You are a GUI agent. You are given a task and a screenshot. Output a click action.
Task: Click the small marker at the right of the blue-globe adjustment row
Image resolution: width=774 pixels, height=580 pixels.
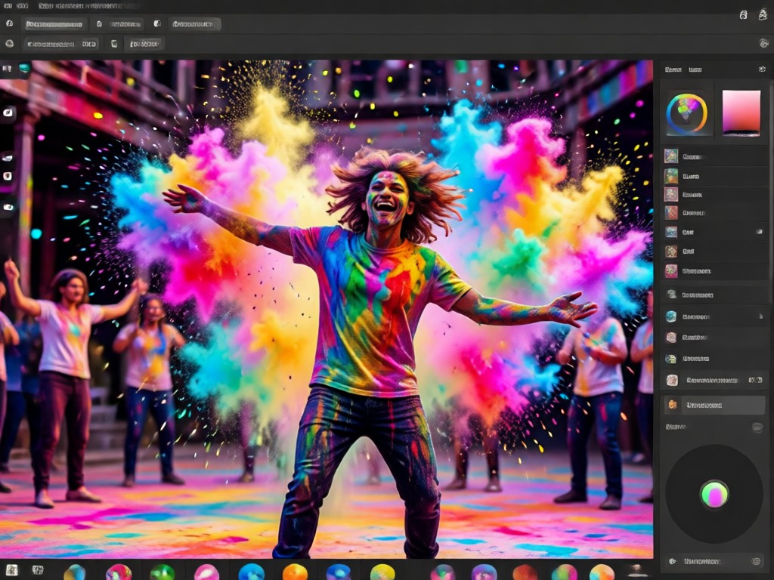[760, 316]
